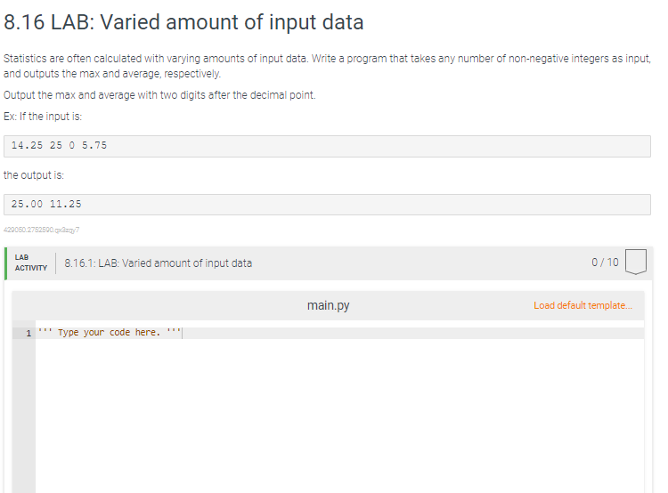Select the main.py file title

(328, 305)
